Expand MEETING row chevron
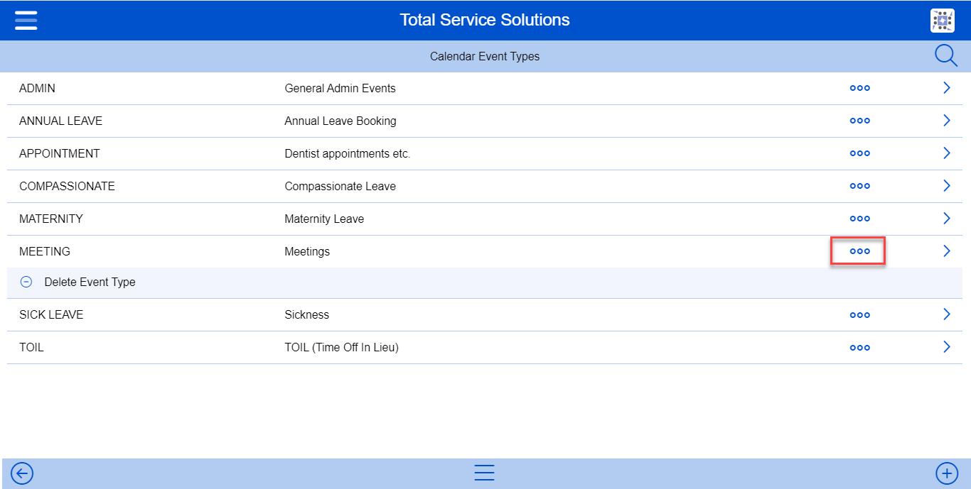 [x=946, y=251]
